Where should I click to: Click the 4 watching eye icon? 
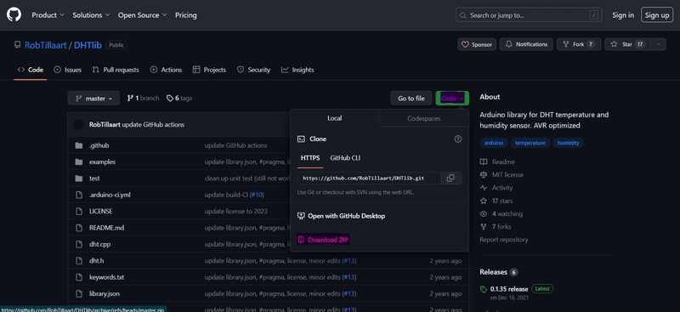[484, 214]
